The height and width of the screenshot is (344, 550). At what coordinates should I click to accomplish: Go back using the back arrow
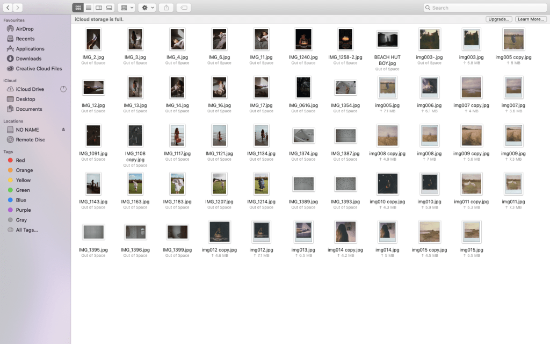pos(9,8)
